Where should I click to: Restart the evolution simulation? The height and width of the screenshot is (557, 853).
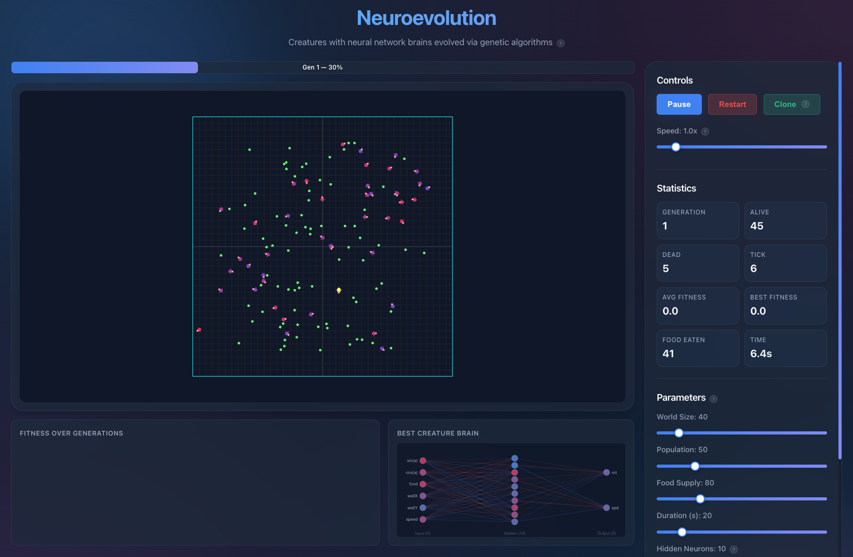click(x=732, y=104)
